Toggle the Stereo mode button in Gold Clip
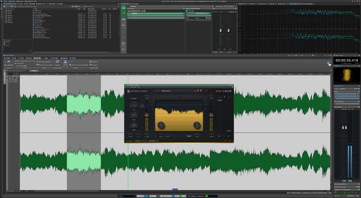The height and width of the screenshot is (198, 361). point(134,99)
